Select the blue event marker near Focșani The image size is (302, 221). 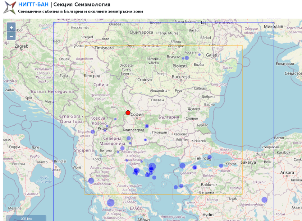[187, 58]
